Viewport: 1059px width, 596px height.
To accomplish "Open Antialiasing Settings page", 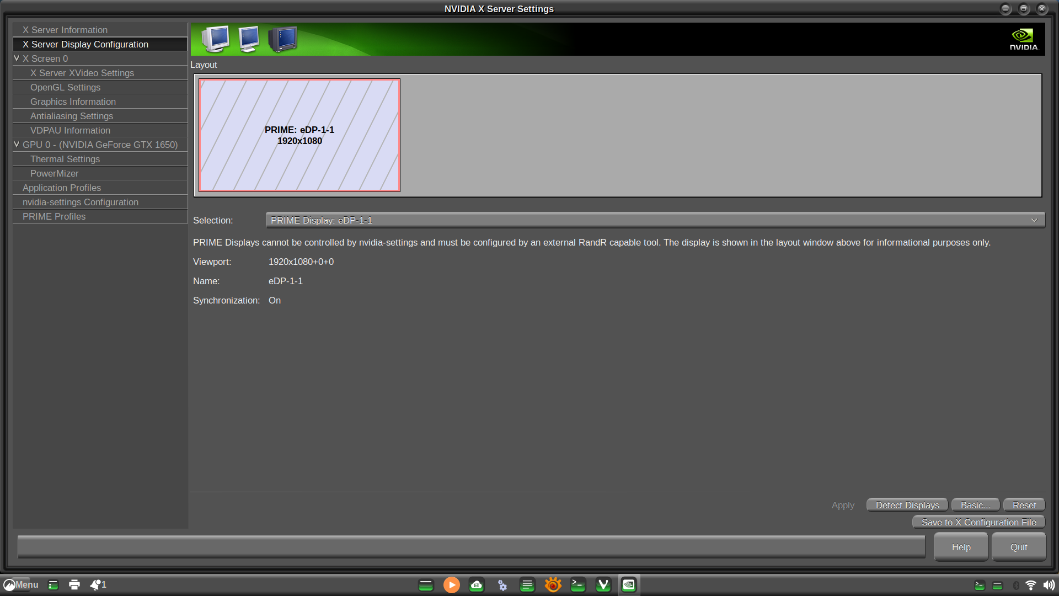I will (x=100, y=116).
